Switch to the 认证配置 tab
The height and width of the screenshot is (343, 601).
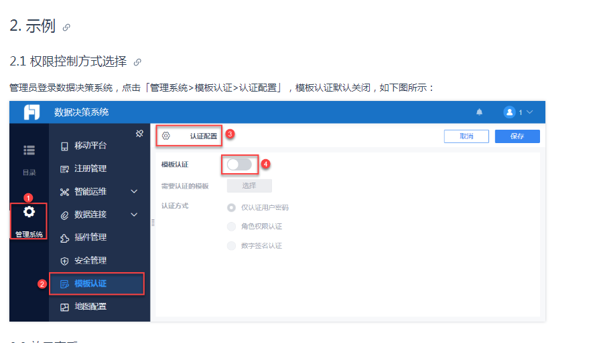pos(189,136)
